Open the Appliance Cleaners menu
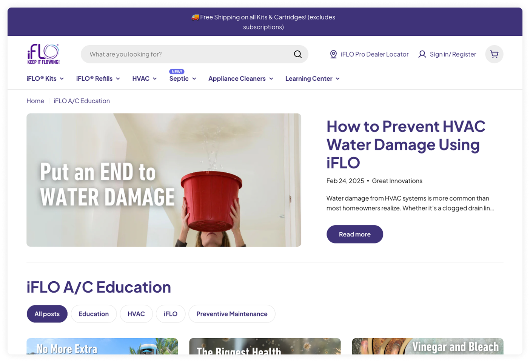The width and height of the screenshot is (530, 362). coord(241,78)
